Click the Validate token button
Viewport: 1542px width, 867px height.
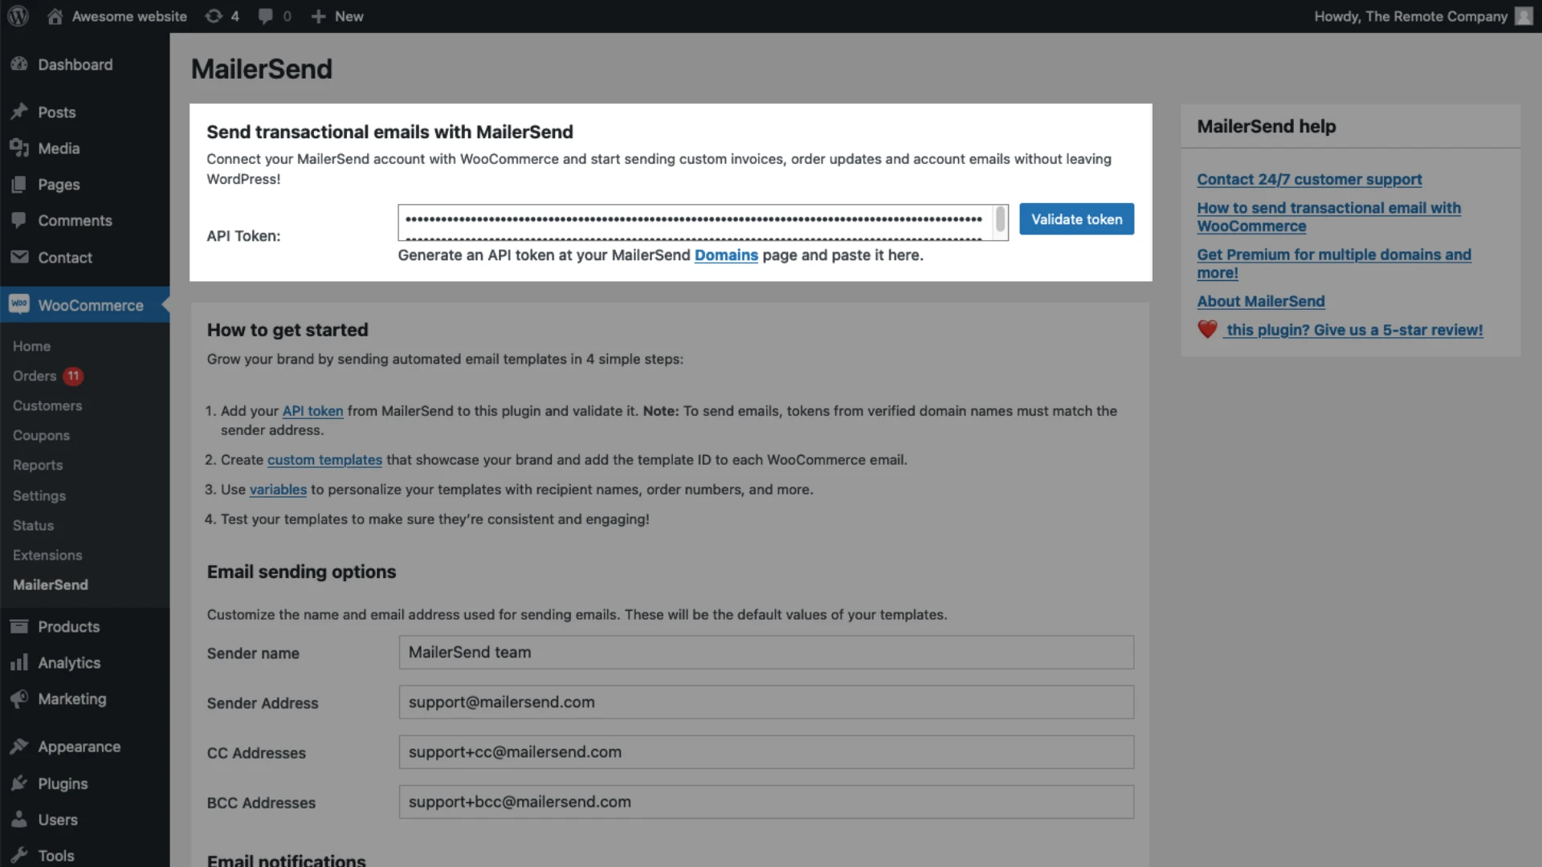(1076, 218)
